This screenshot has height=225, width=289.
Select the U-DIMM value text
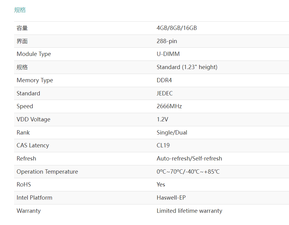pos(168,54)
